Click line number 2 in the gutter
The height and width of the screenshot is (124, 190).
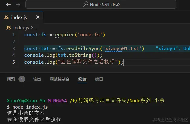[x=14, y=42]
